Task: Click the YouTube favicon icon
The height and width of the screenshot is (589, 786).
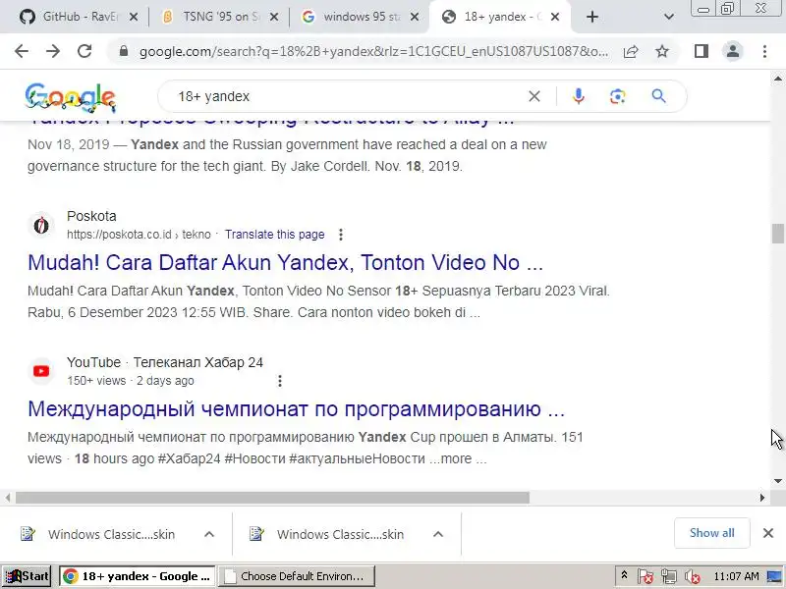Action: click(x=41, y=371)
